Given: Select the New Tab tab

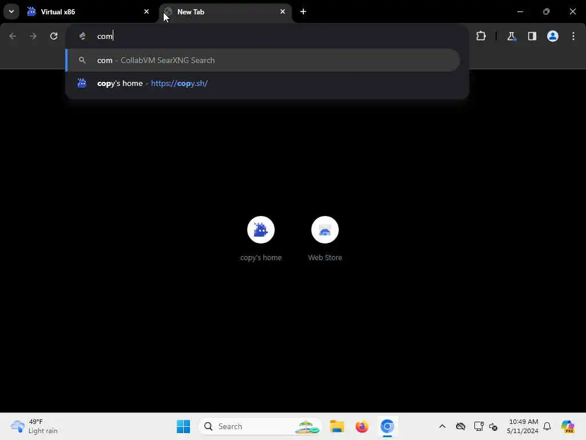Looking at the screenshot, I should pyautogui.click(x=225, y=11).
